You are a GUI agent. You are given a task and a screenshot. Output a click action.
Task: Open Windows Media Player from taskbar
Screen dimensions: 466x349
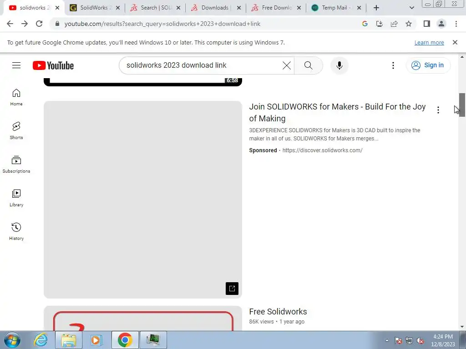96,340
